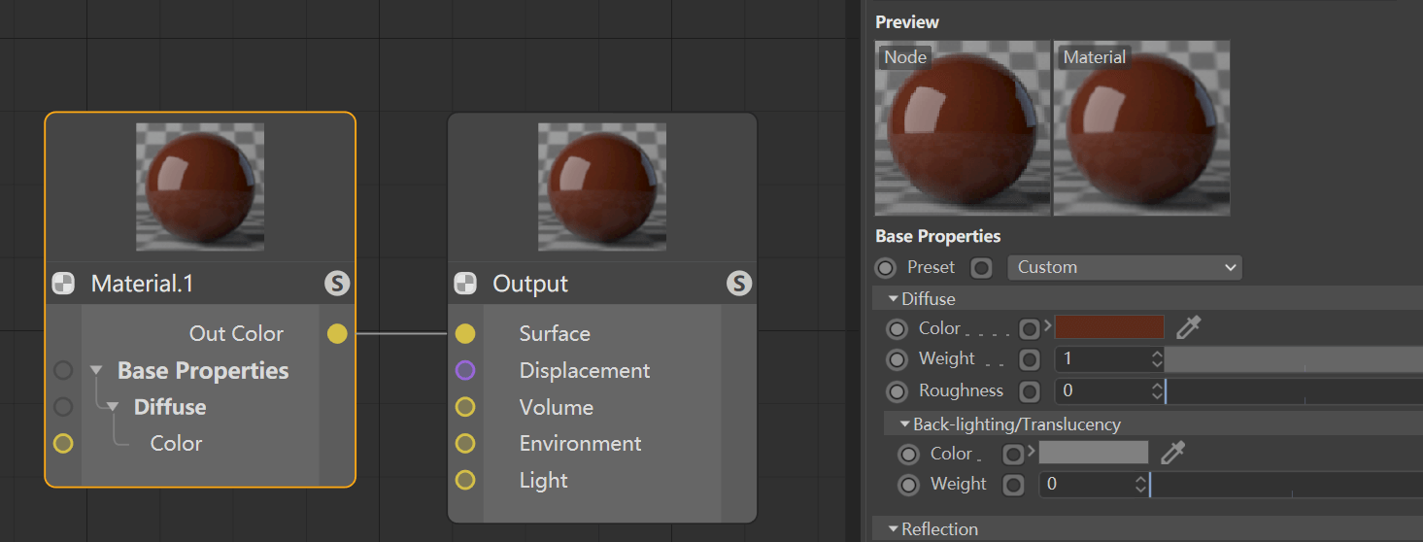Click the sphere preview on Output node
Screen dimensions: 1423x542
pyautogui.click(x=602, y=187)
